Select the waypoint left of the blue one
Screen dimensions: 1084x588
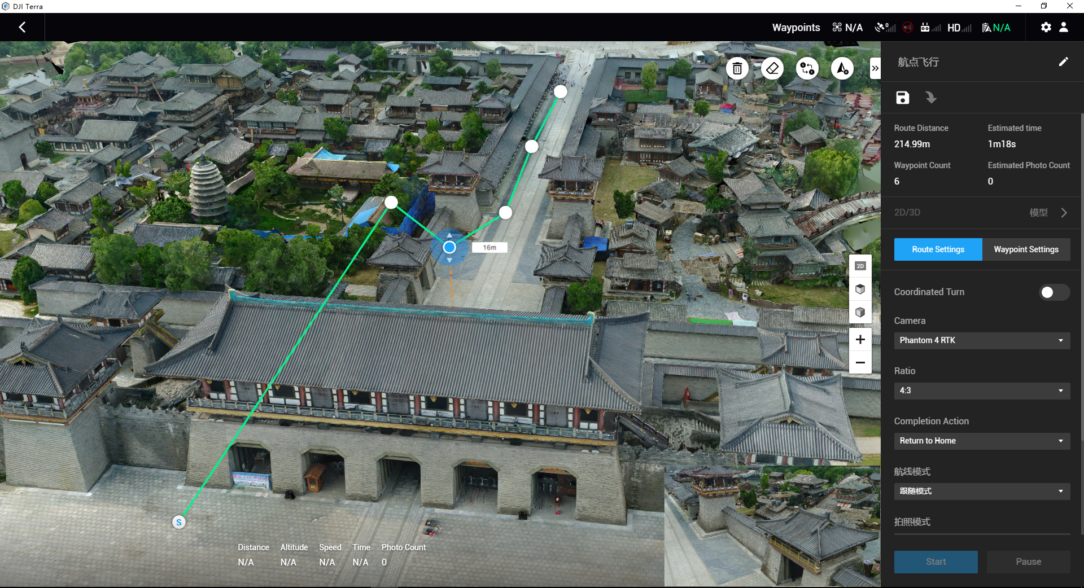[x=391, y=202]
